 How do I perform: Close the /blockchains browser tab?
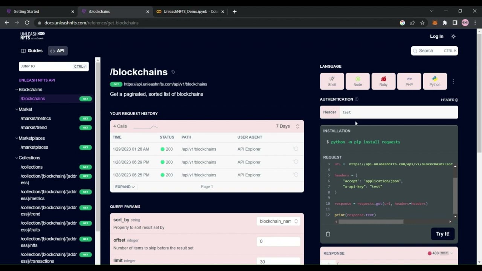pyautogui.click(x=148, y=11)
